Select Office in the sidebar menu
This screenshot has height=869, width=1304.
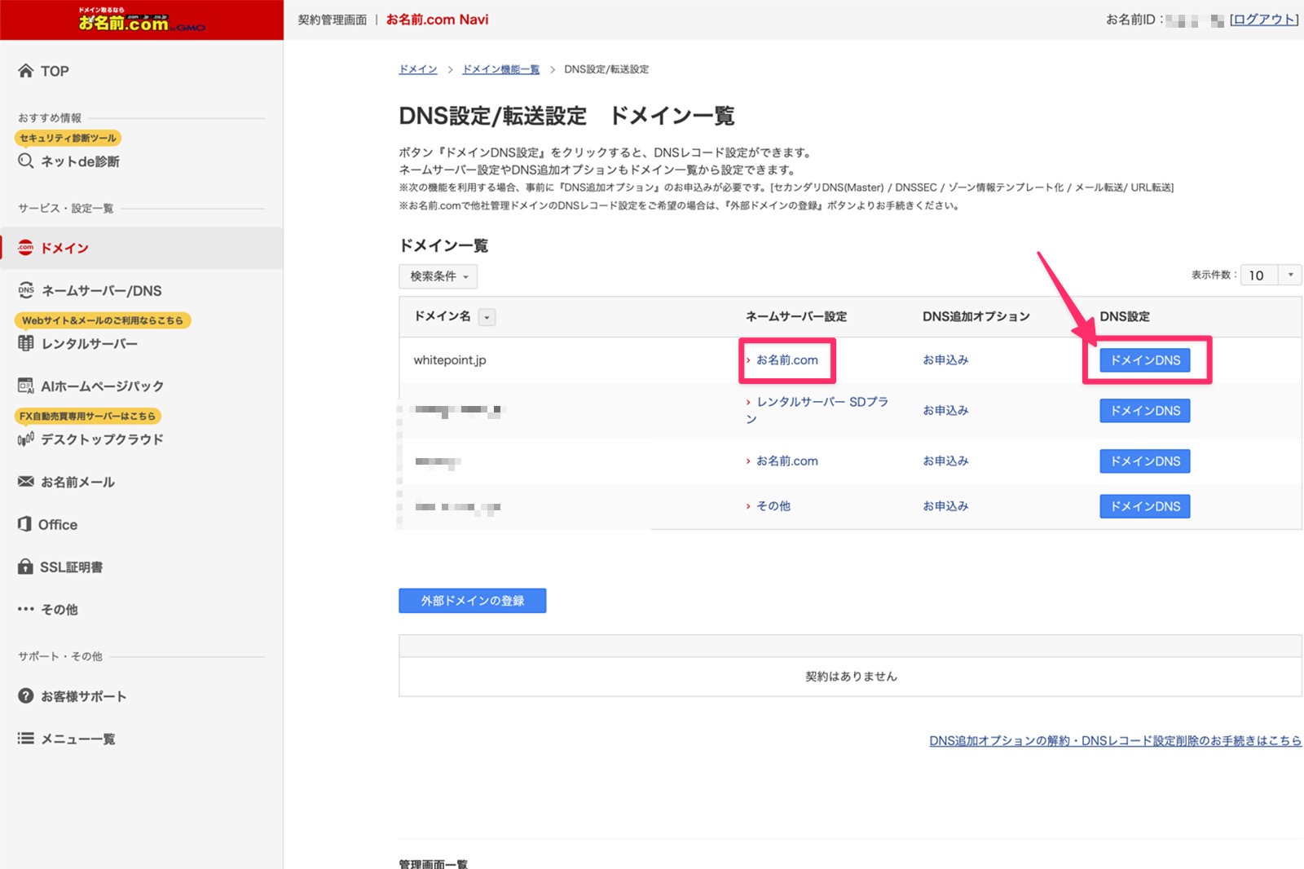(58, 525)
